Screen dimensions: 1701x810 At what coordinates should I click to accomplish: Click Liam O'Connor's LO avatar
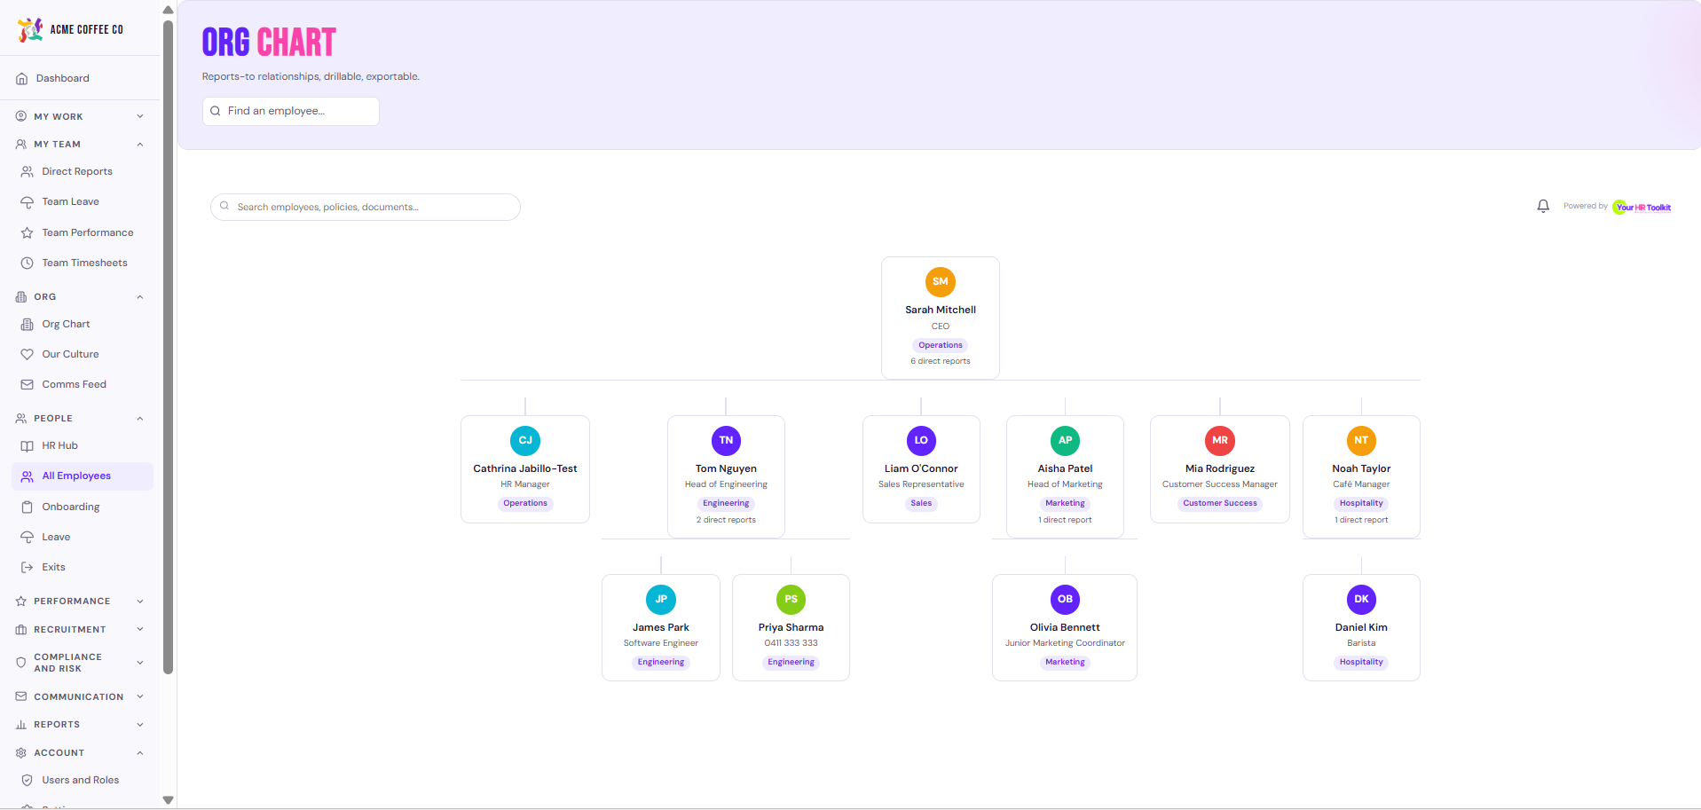pyautogui.click(x=921, y=441)
